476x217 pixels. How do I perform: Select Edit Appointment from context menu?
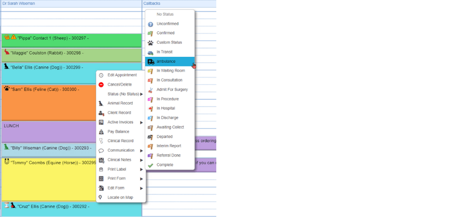(x=122, y=75)
